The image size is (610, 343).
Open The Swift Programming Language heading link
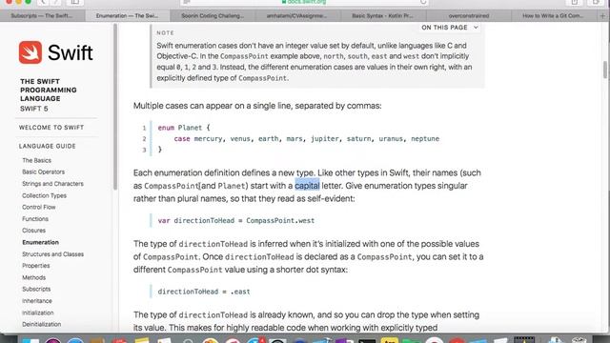click(49, 91)
